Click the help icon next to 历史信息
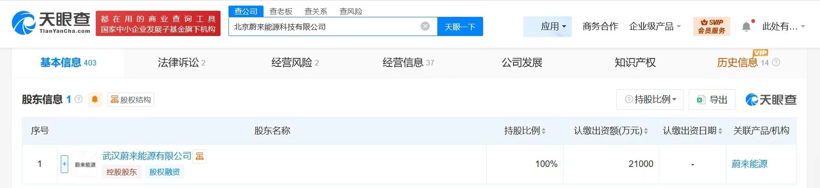The width and height of the screenshot is (820, 188). coord(776,62)
